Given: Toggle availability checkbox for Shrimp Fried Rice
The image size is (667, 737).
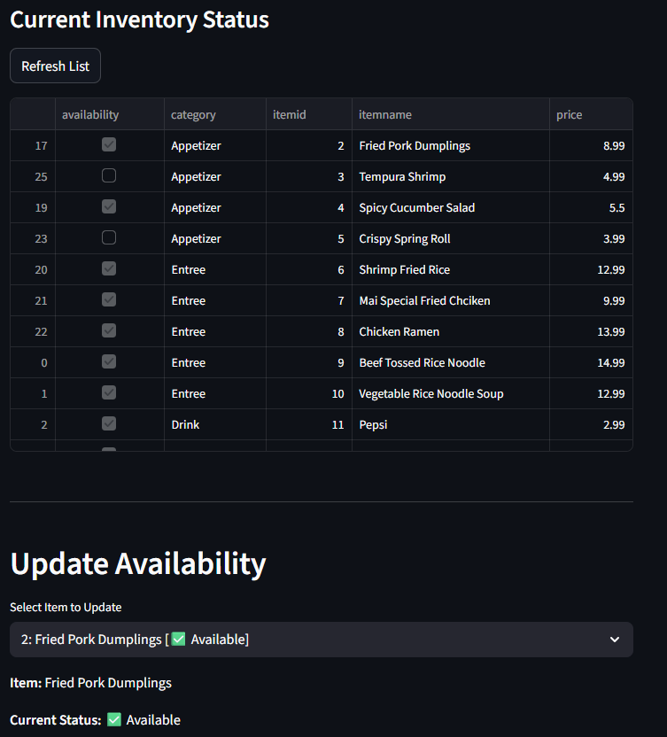Looking at the screenshot, I should click(109, 269).
